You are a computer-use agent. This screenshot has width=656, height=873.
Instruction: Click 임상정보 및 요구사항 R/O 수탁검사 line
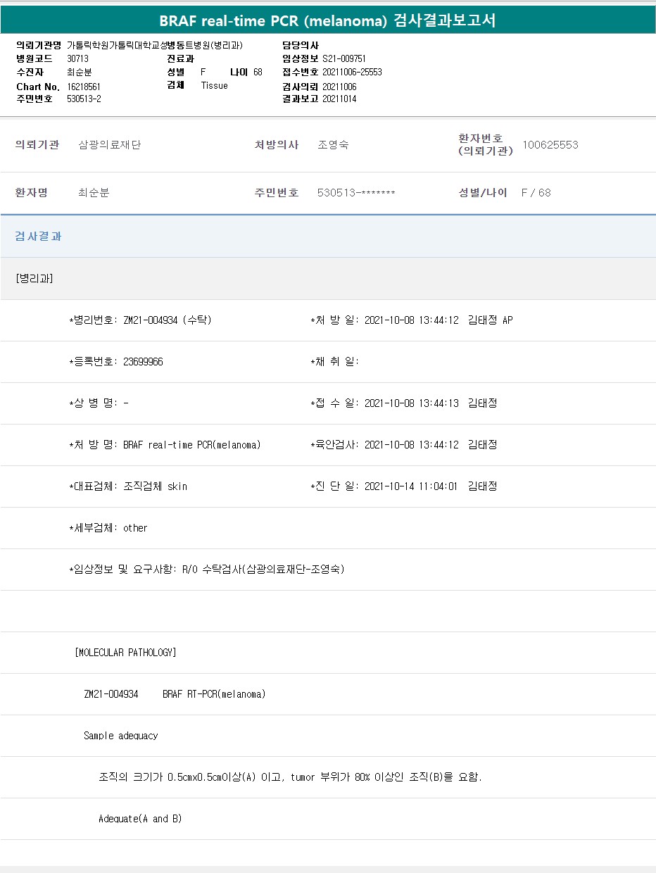click(x=207, y=570)
